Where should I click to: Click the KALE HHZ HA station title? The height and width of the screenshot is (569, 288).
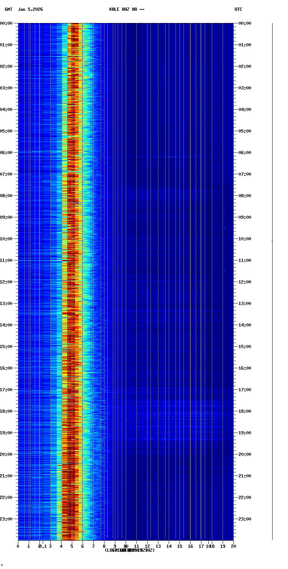tap(127, 9)
